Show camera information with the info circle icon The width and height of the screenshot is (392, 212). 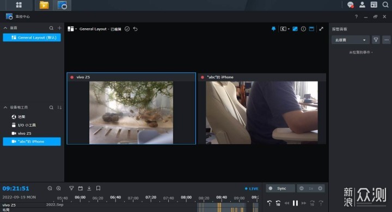click(303, 29)
